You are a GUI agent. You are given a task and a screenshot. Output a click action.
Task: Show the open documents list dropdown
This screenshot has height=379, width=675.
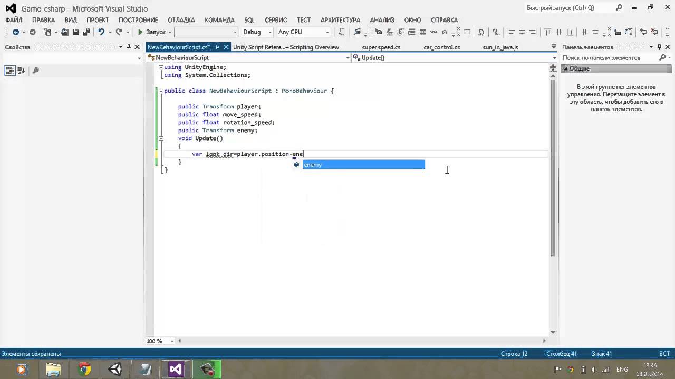(x=553, y=47)
